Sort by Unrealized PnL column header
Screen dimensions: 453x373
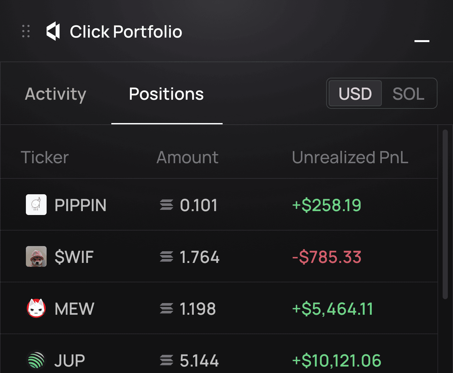350,157
